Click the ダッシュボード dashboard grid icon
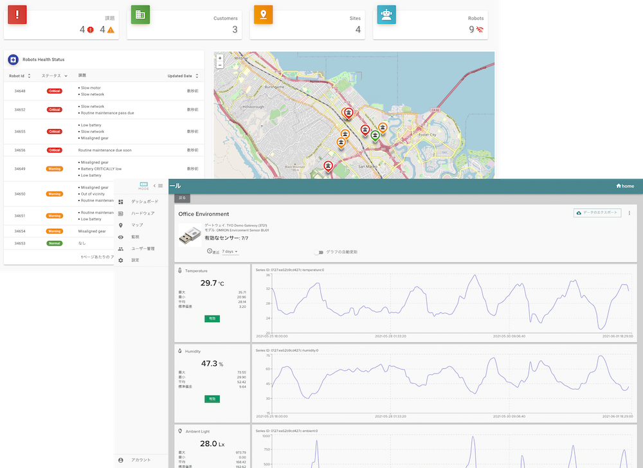This screenshot has height=468, width=643. point(121,202)
